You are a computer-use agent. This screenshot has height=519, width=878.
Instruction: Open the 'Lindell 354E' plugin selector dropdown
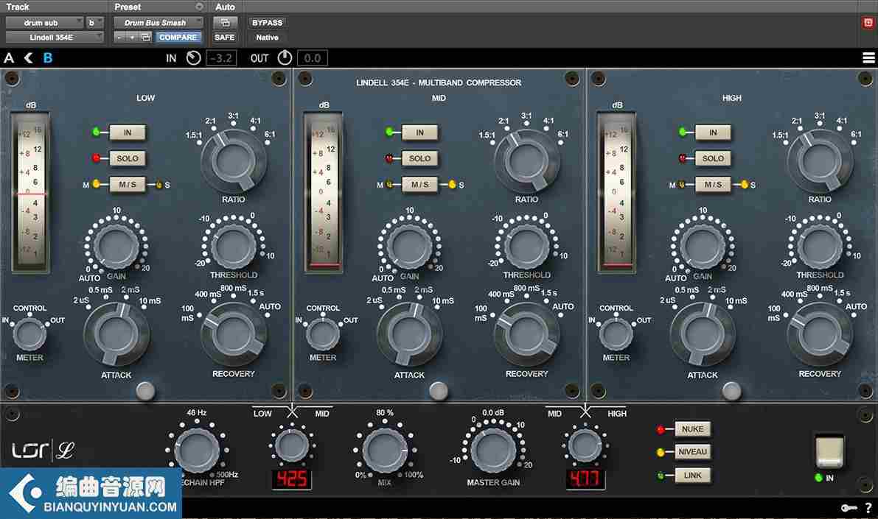[55, 37]
